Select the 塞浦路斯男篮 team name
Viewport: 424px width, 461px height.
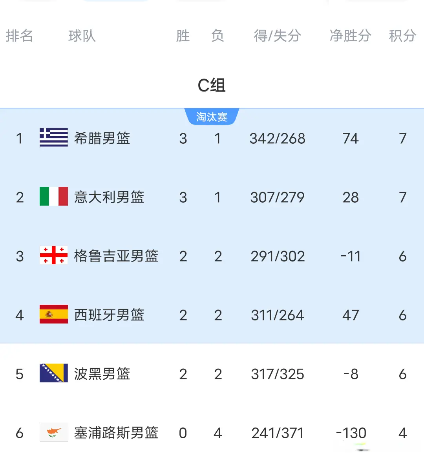coord(116,433)
